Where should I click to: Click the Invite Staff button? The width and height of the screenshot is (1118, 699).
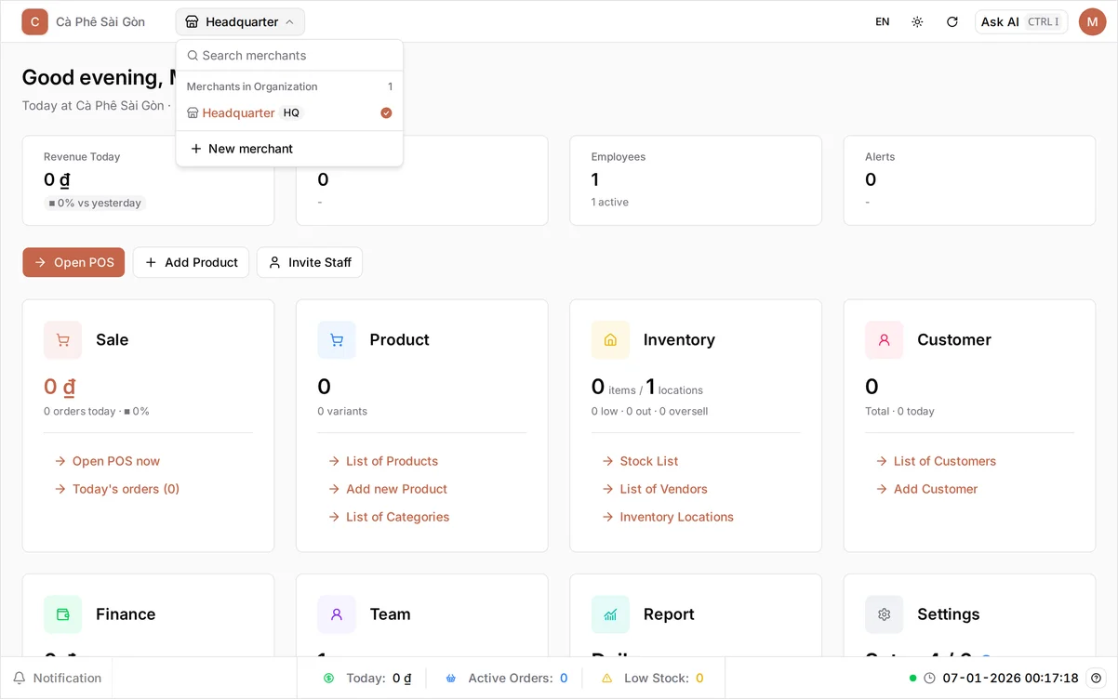(310, 262)
